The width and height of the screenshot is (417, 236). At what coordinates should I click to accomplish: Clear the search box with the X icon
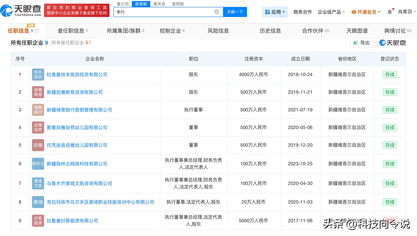point(217,12)
